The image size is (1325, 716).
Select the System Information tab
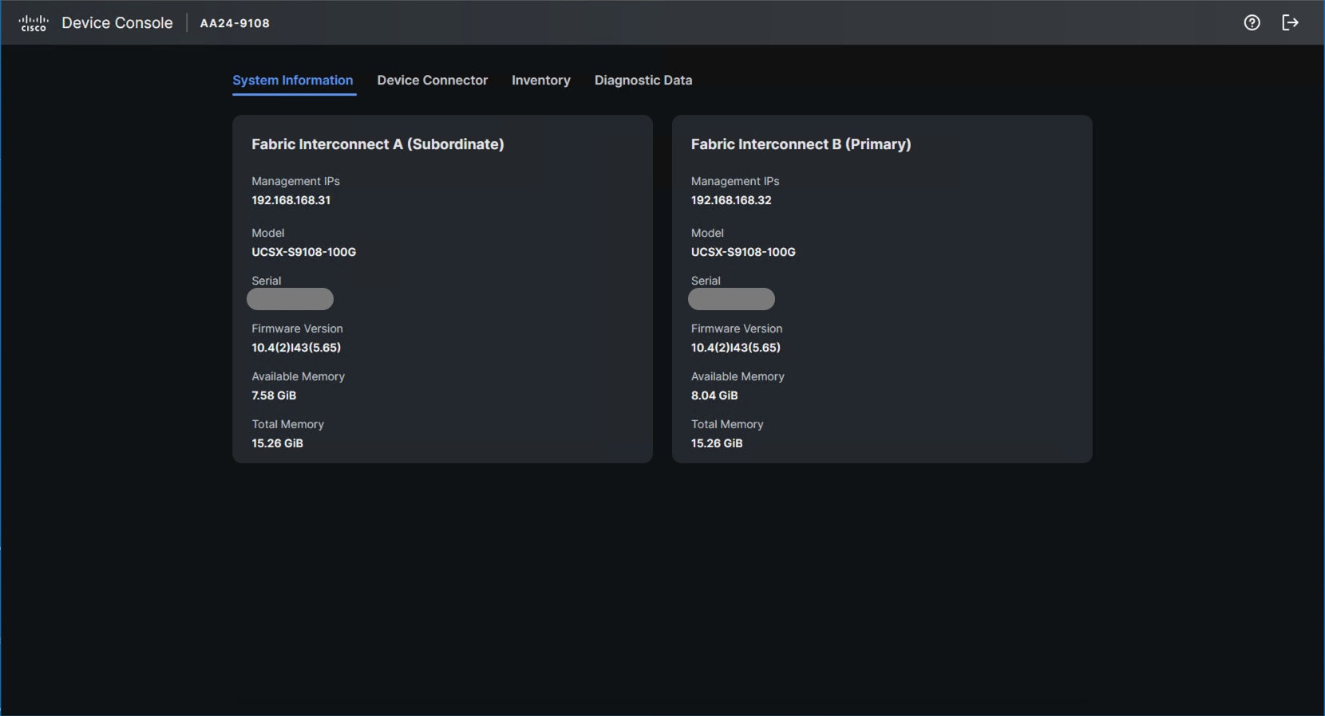click(293, 81)
